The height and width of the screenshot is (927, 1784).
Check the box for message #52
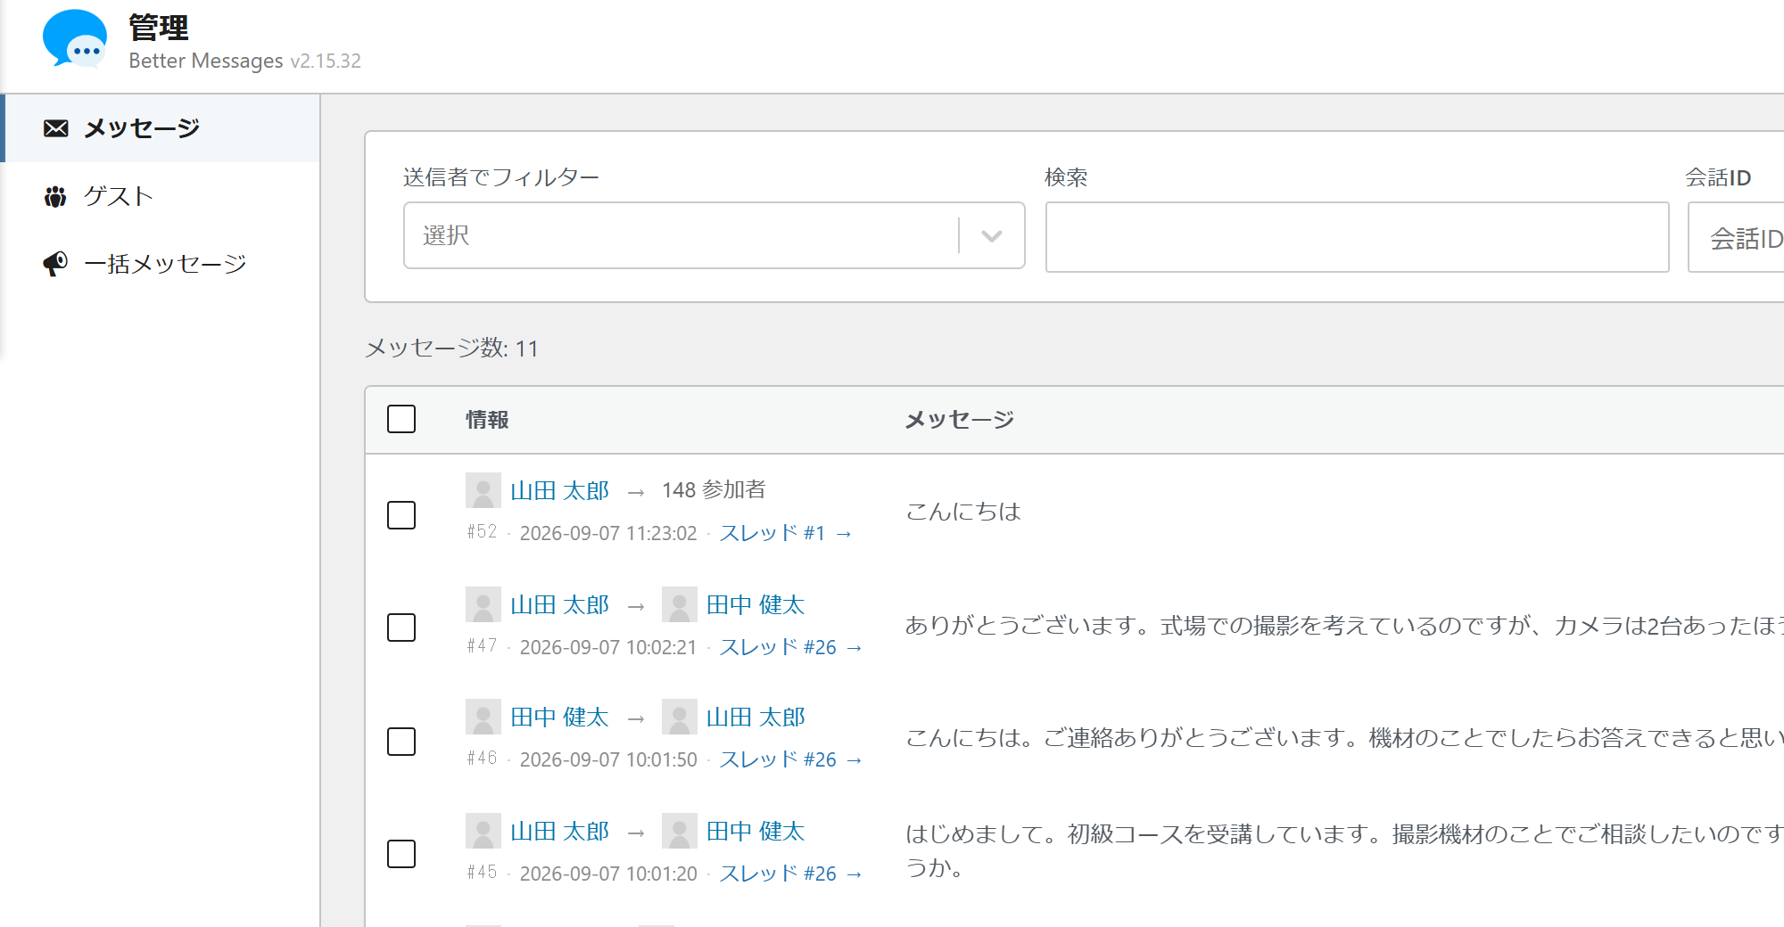click(x=401, y=515)
